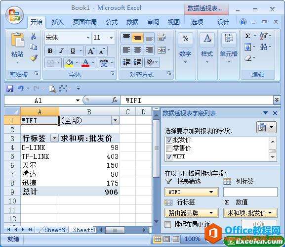Viewport: 285px width, 247px height.
Task: Toggle Underline formatting
Action: coord(73,51)
